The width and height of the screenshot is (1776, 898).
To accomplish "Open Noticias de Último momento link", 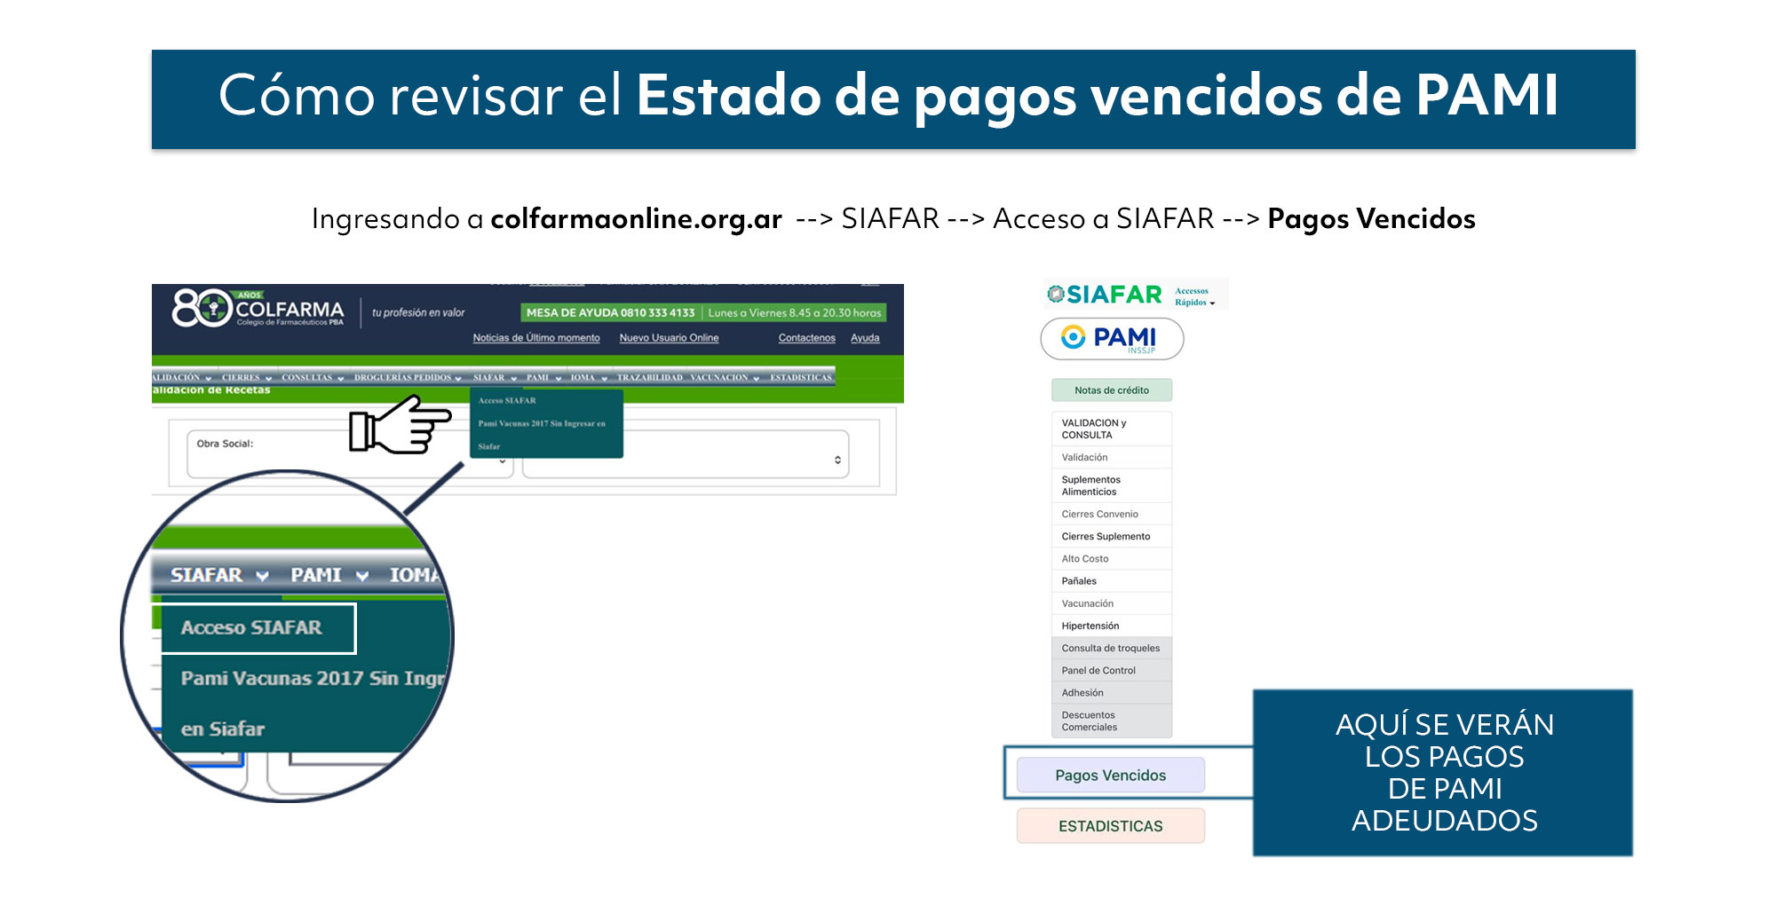I will pyautogui.click(x=535, y=338).
